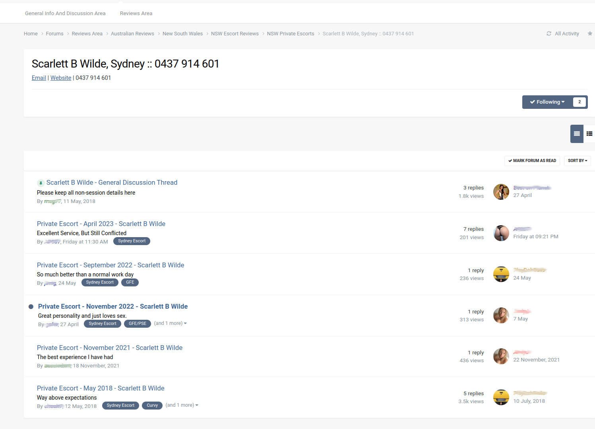Toggle the Following status for this topic
595x429 pixels.
(548, 102)
